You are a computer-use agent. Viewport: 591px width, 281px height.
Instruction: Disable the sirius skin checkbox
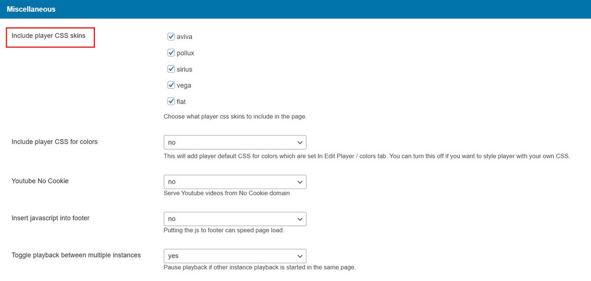pos(171,69)
